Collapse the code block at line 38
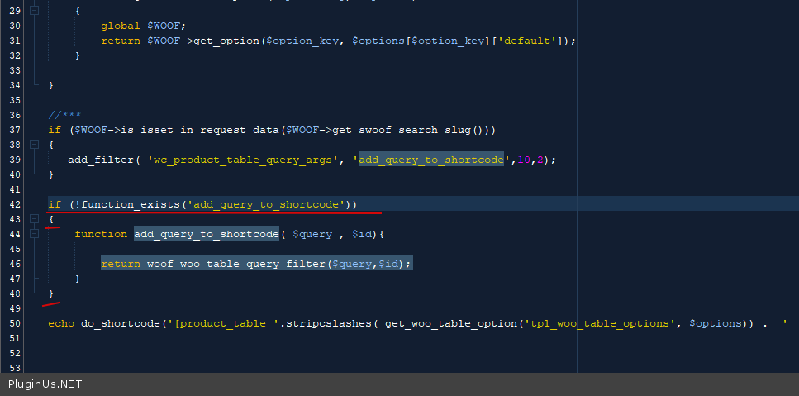799x396 pixels. click(x=34, y=145)
